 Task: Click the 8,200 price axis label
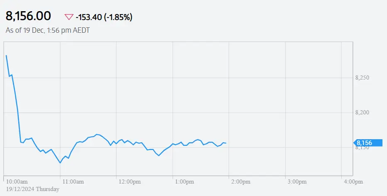[x=363, y=113]
